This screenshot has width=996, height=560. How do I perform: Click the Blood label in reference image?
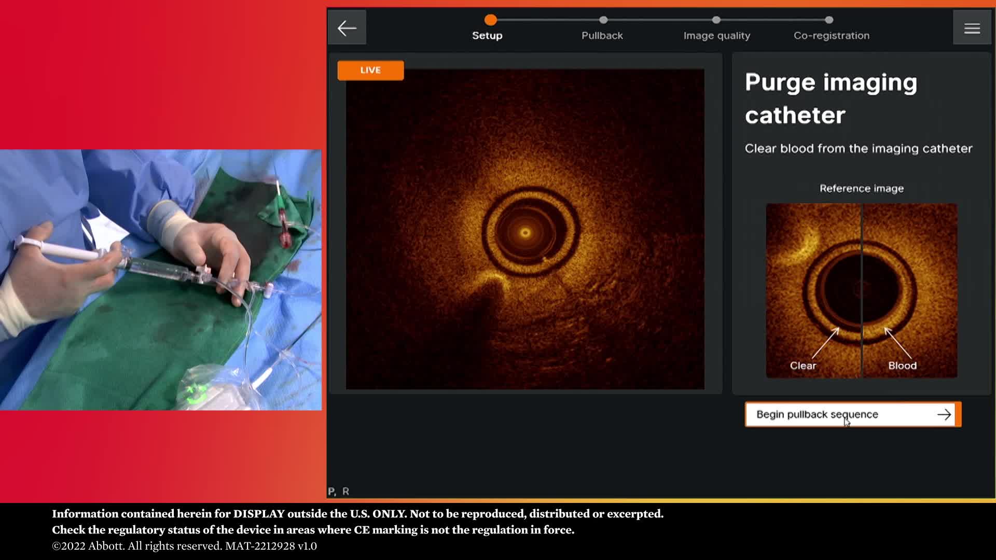[902, 366]
